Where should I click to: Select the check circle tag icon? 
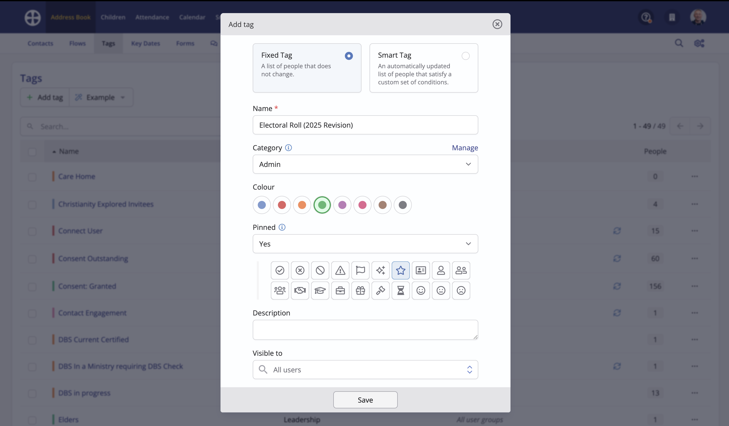(x=280, y=270)
